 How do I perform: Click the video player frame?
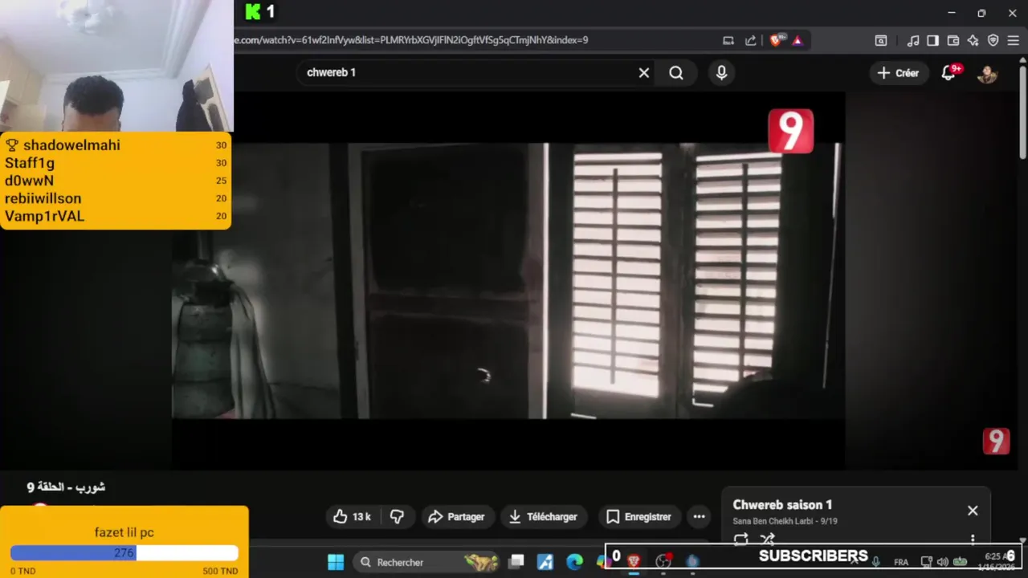point(508,281)
